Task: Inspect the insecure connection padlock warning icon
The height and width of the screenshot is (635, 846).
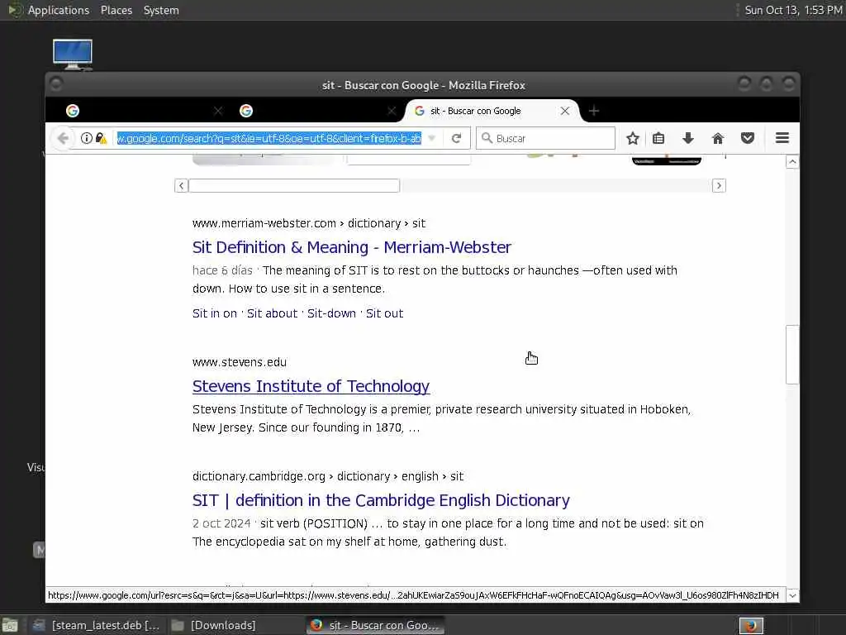Action: pyautogui.click(x=101, y=138)
